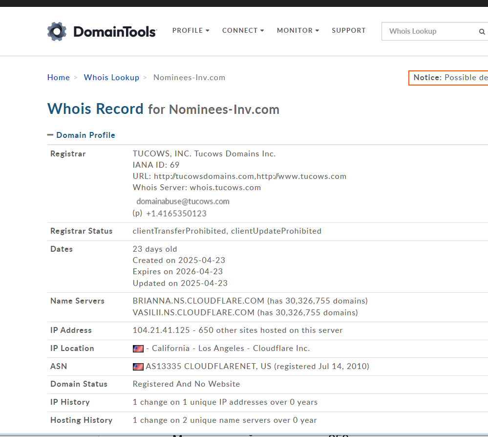Collapse the Domain Profile section
This screenshot has height=437, width=488.
click(81, 135)
